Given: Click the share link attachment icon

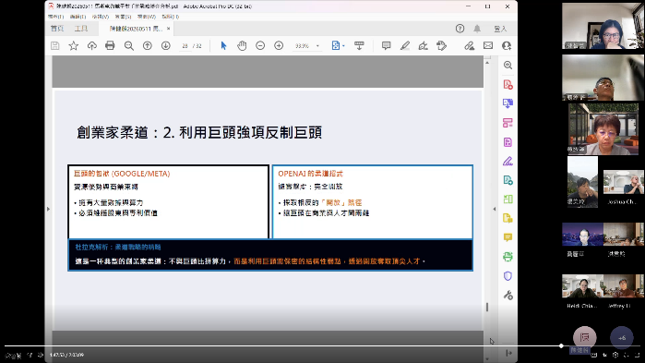Looking at the screenshot, I should point(469,45).
